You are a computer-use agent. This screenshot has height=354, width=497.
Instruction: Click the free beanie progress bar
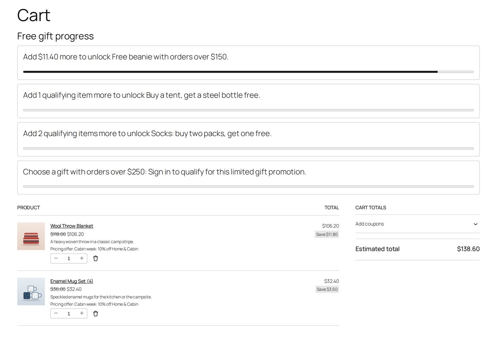pos(248,72)
